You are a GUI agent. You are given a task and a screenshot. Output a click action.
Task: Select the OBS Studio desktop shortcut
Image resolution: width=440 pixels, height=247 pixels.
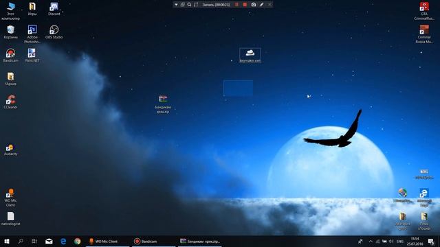54,32
